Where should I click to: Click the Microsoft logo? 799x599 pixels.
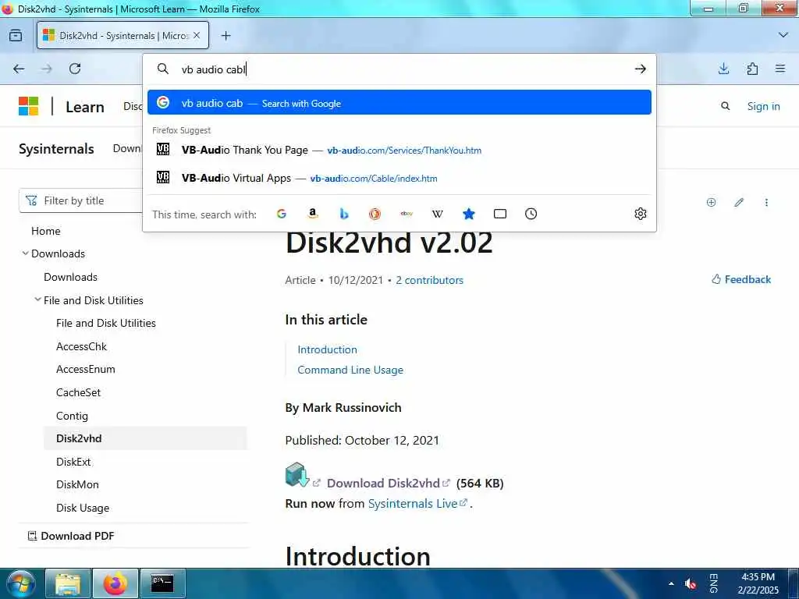pos(29,106)
